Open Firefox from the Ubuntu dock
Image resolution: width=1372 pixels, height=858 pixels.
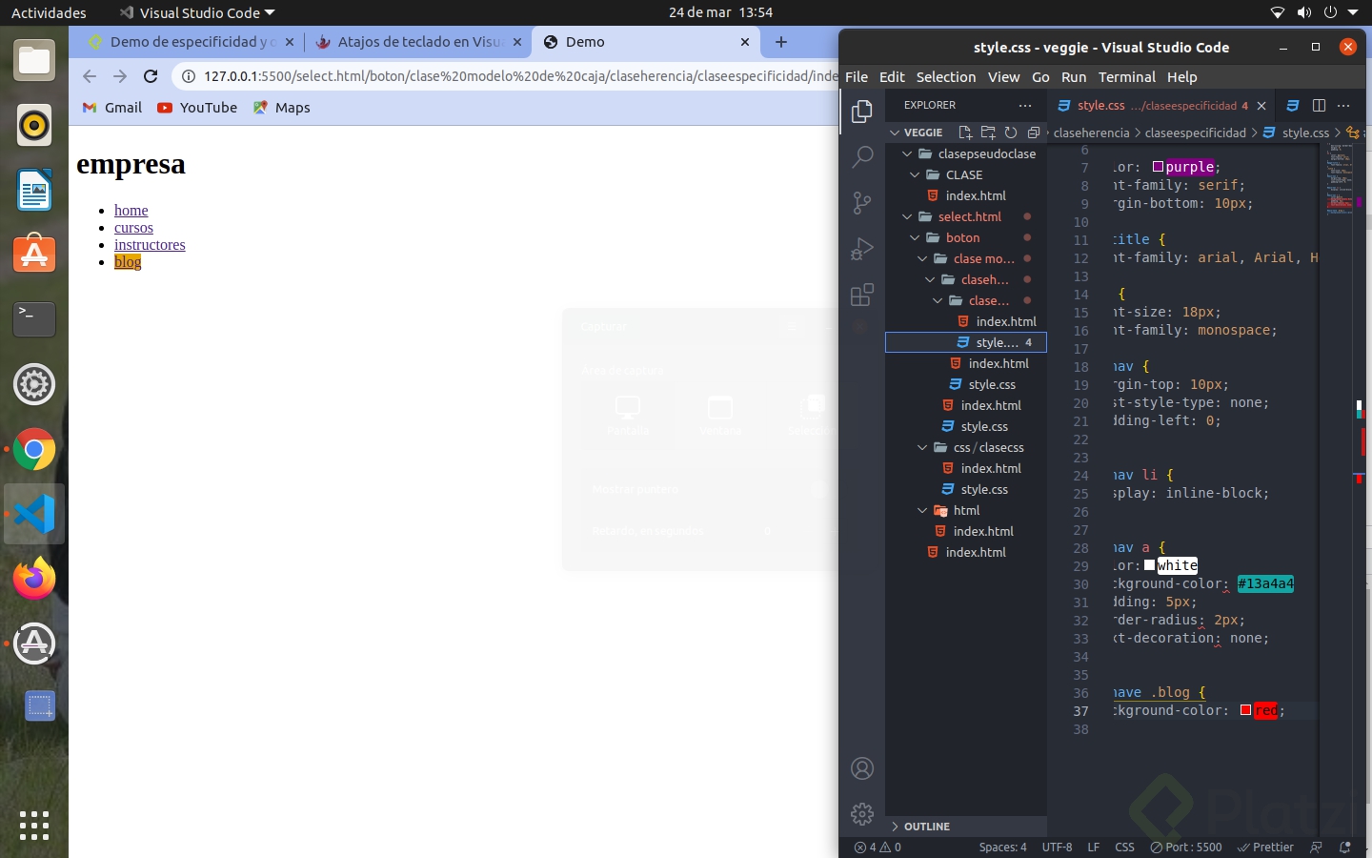point(34,579)
